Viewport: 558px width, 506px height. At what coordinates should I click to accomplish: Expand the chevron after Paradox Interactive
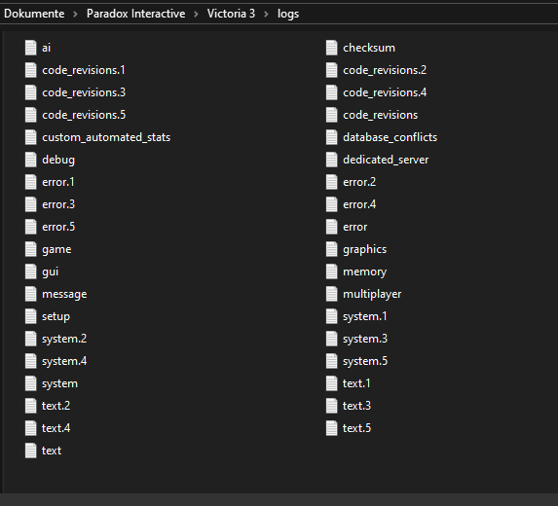coord(196,15)
